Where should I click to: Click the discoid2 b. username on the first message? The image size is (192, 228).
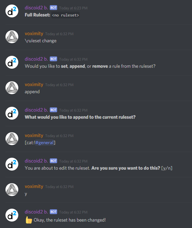[x=36, y=8]
